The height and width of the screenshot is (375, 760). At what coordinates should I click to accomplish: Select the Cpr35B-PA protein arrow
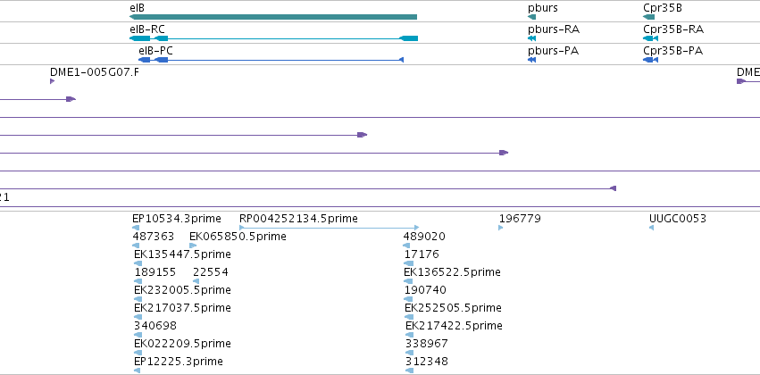coord(650,60)
